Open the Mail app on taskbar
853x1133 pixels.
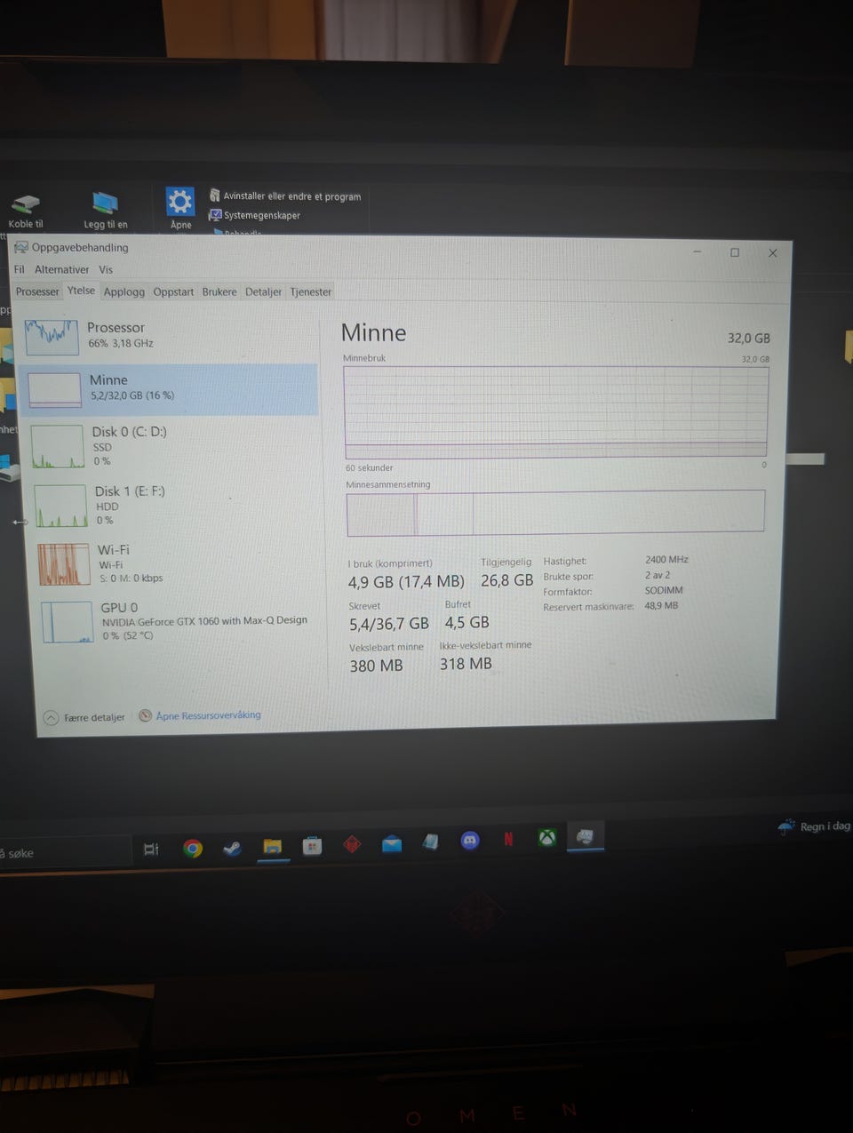click(x=391, y=843)
